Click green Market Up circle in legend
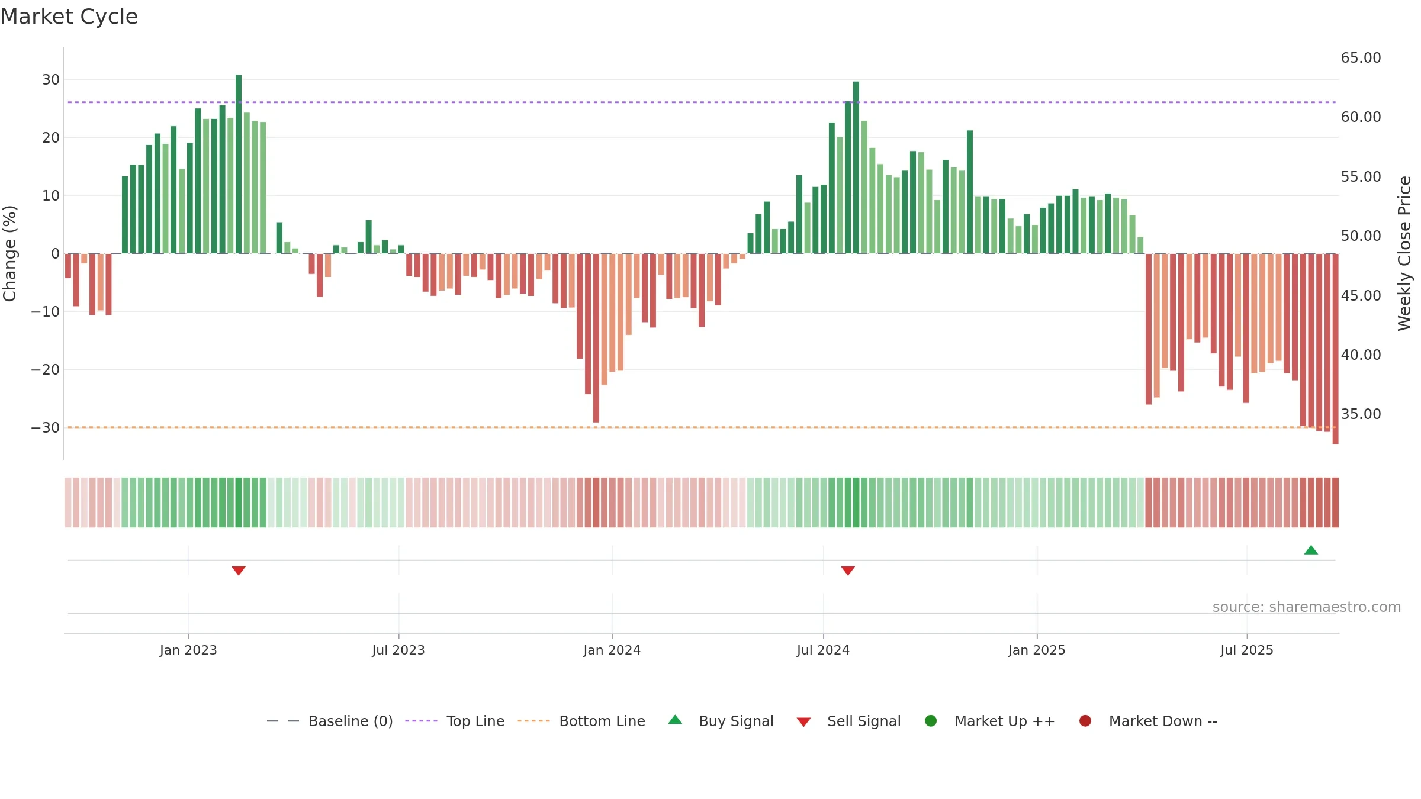Viewport: 1421px width, 799px height. [x=931, y=721]
